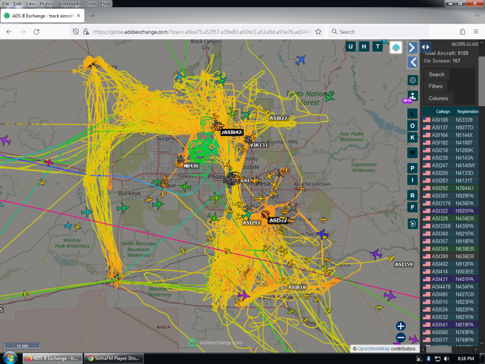485x364 pixels.
Task: Toggle the P map option button
Action: [x=413, y=168]
